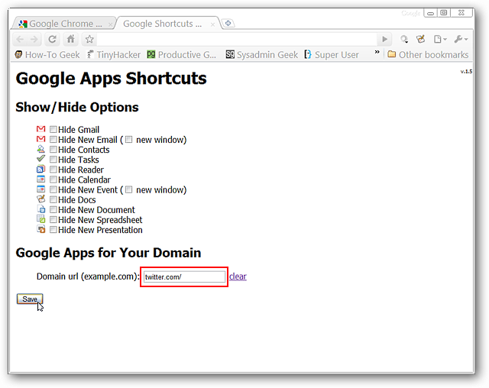The height and width of the screenshot is (388, 489).
Task: Check the Hide New Event checkbox
Action: [53, 189]
